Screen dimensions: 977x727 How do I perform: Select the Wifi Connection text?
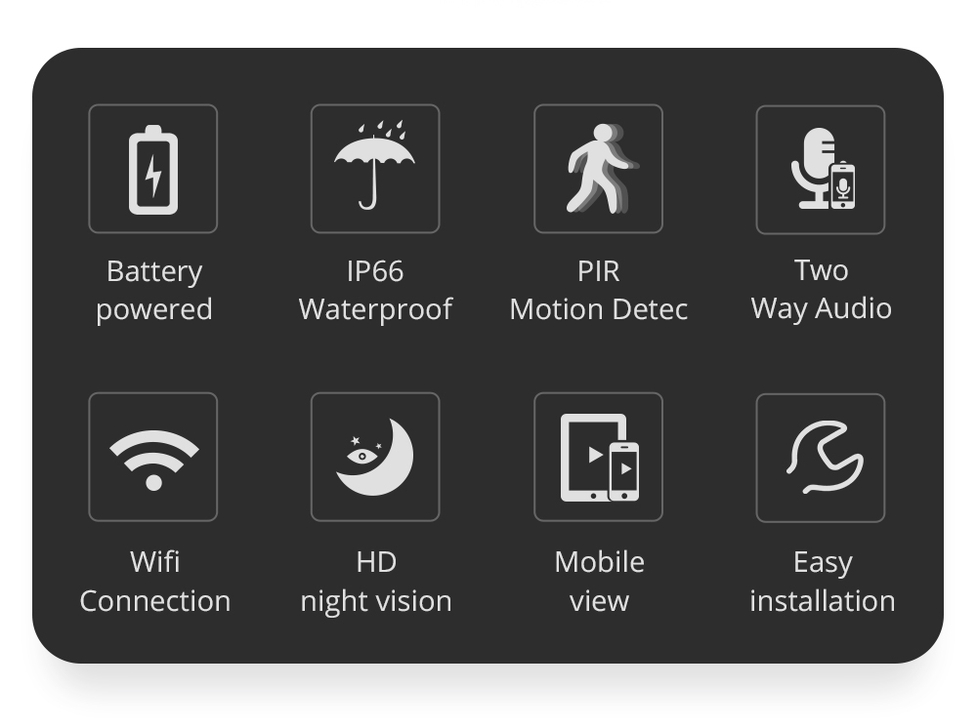155,582
